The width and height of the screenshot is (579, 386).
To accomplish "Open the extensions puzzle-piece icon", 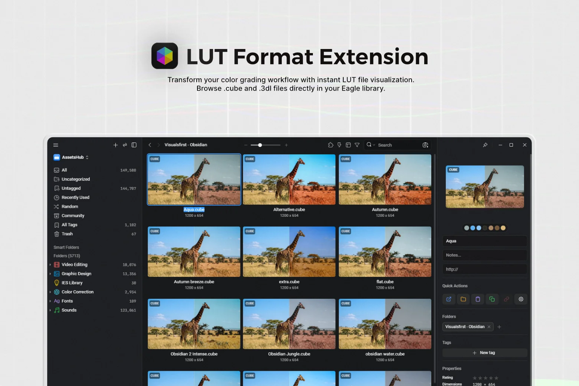I will coord(331,145).
